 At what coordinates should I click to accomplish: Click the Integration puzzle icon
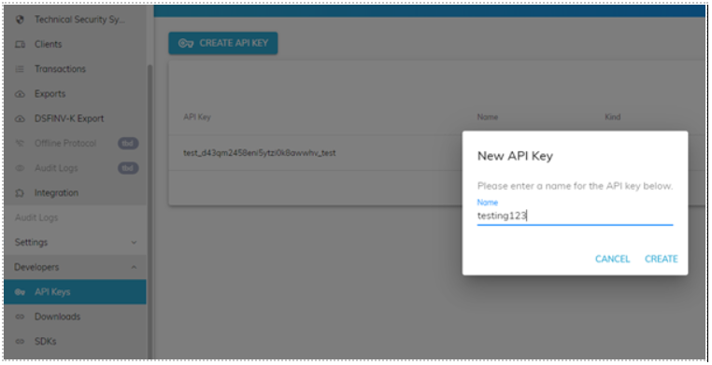coord(20,193)
